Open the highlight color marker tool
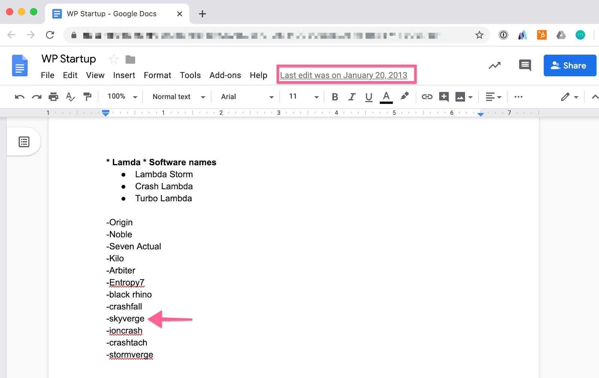 pos(404,96)
